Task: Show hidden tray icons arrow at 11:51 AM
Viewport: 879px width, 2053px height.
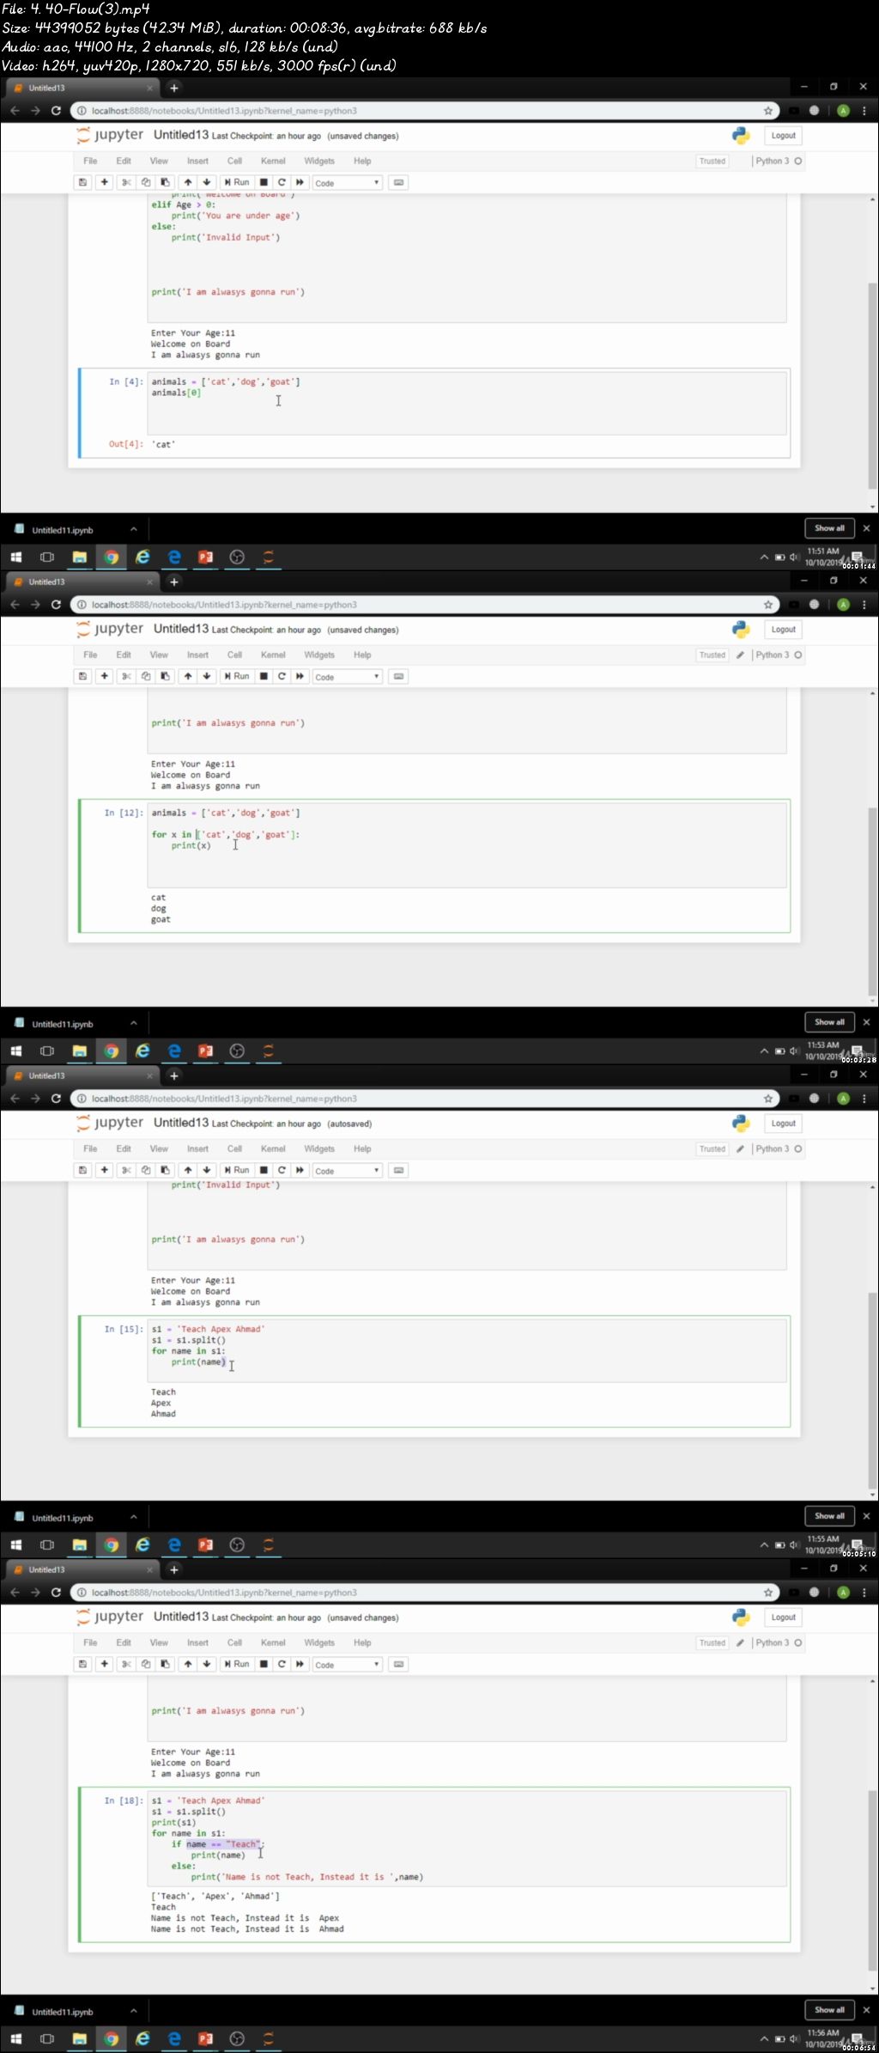Action: click(764, 557)
